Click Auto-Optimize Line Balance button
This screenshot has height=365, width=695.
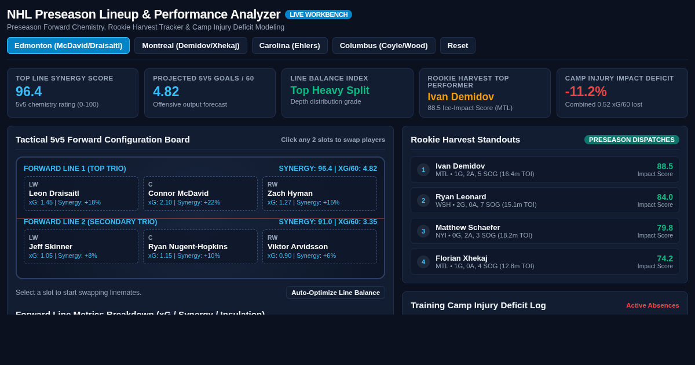(335, 293)
